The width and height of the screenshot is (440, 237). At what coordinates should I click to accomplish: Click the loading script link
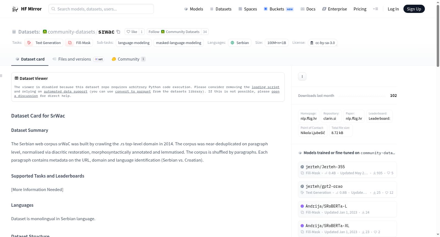[x=266, y=87]
